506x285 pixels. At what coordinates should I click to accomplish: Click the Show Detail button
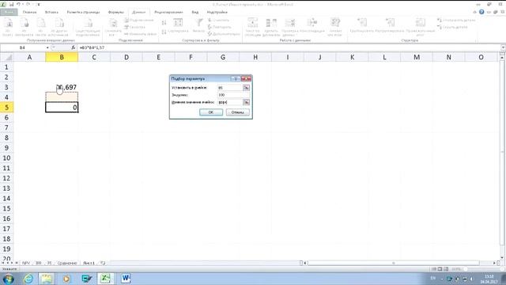(457, 21)
